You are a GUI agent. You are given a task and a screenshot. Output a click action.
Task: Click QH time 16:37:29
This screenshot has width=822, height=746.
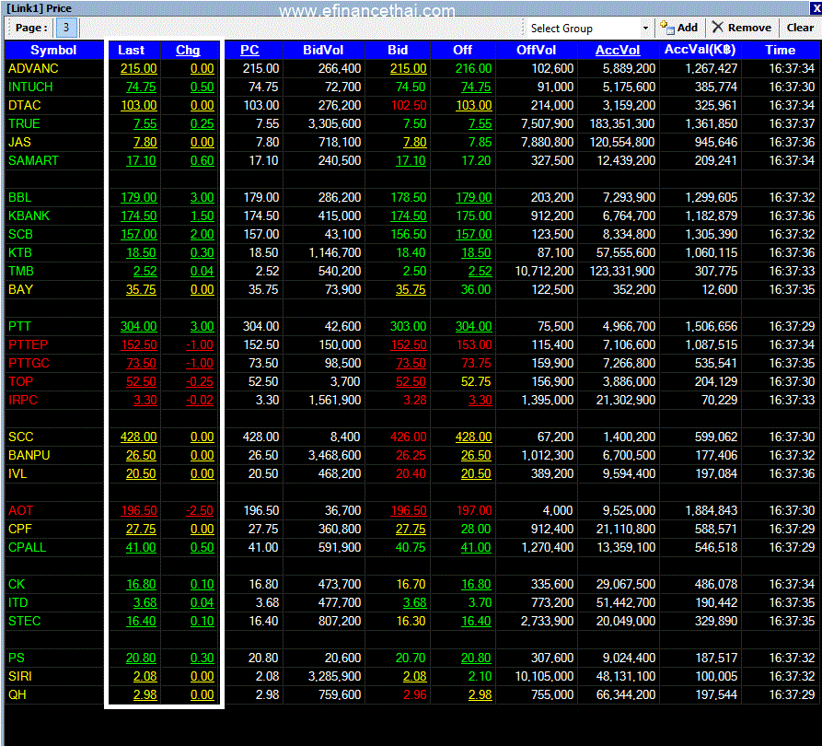tap(792, 694)
